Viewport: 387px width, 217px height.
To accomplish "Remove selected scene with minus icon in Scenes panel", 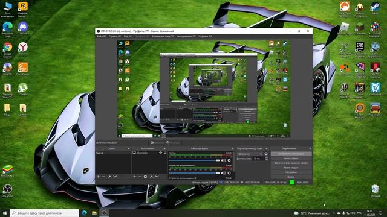I will tap(103, 177).
